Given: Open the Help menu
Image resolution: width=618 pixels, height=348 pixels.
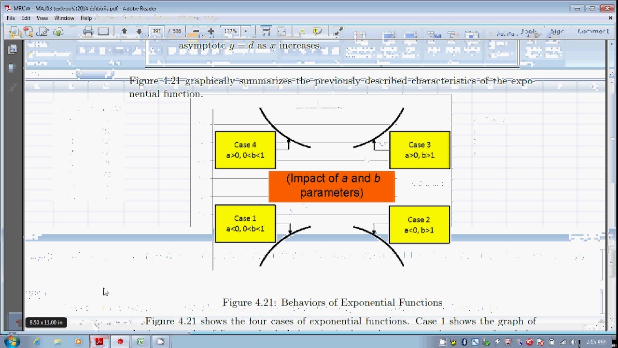Looking at the screenshot, I should (86, 18).
